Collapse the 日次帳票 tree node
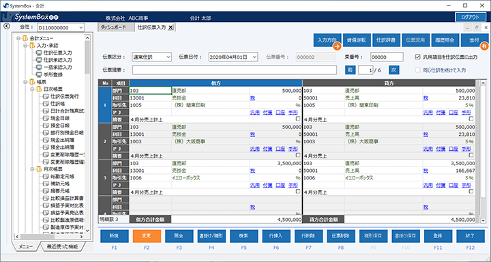491x262 pixels. (x=32, y=89)
